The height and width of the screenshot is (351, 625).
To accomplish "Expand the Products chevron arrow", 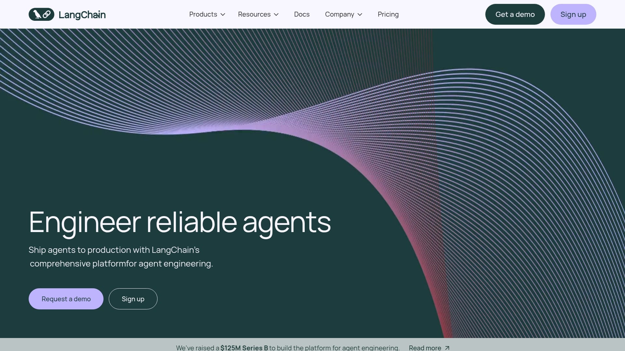I will [223, 15].
